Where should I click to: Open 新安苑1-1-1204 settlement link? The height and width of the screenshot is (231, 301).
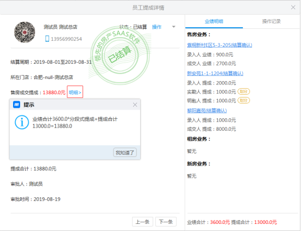(215, 74)
